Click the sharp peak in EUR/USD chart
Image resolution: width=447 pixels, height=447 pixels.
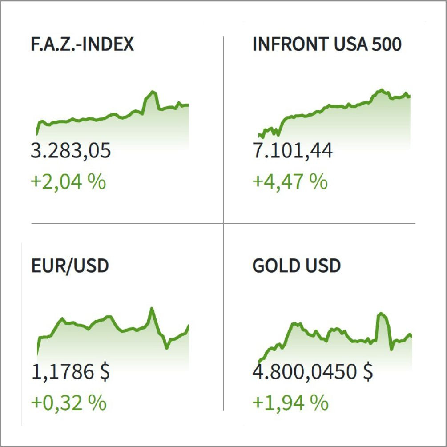pyautogui.click(x=152, y=308)
